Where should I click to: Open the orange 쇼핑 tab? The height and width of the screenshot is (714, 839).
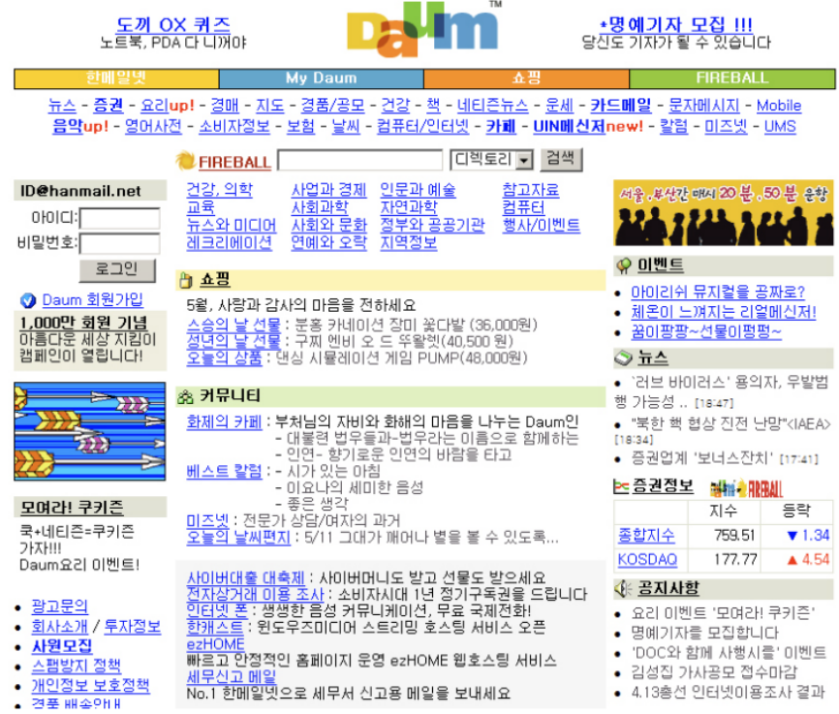(x=526, y=78)
